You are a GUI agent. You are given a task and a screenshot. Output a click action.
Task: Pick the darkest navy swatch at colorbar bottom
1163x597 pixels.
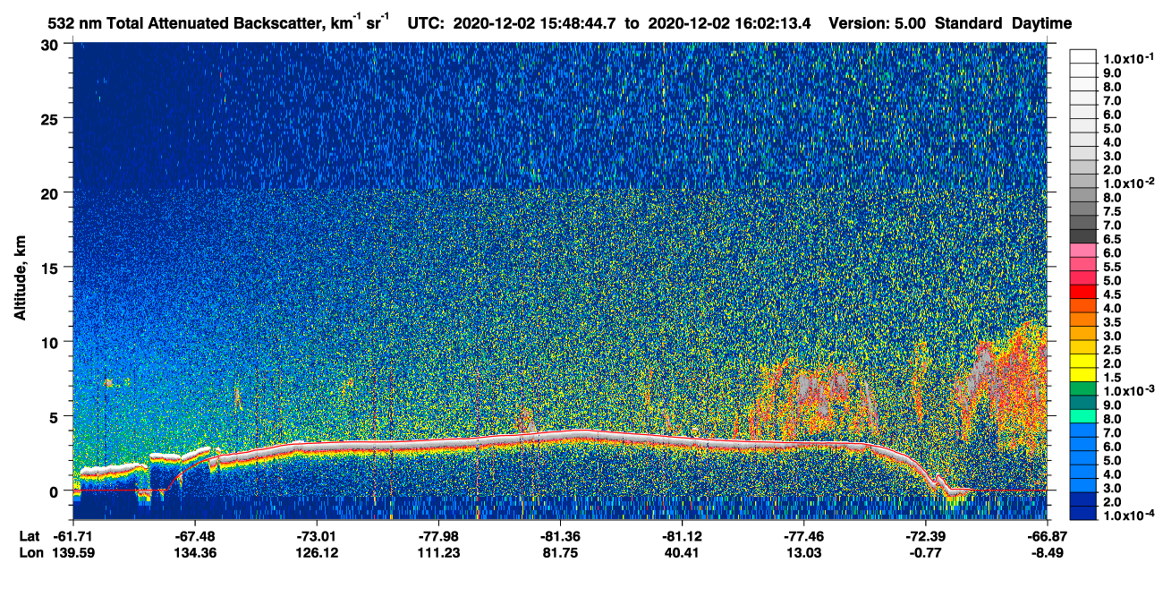click(x=1082, y=513)
